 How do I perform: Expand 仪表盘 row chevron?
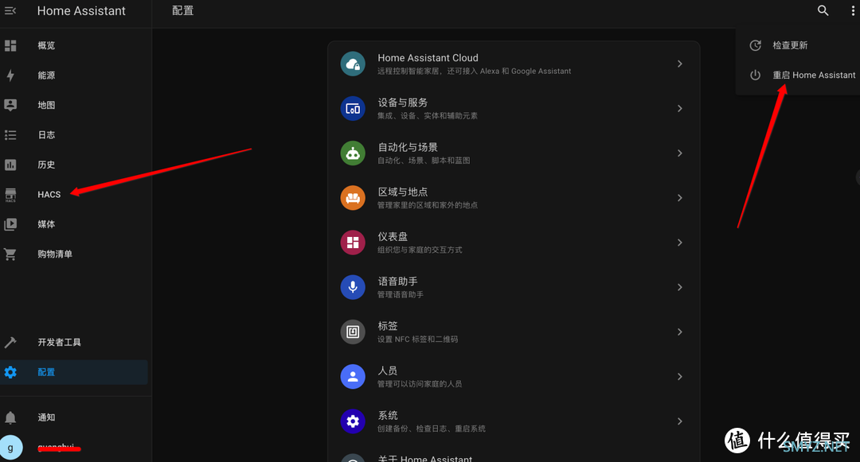click(679, 243)
